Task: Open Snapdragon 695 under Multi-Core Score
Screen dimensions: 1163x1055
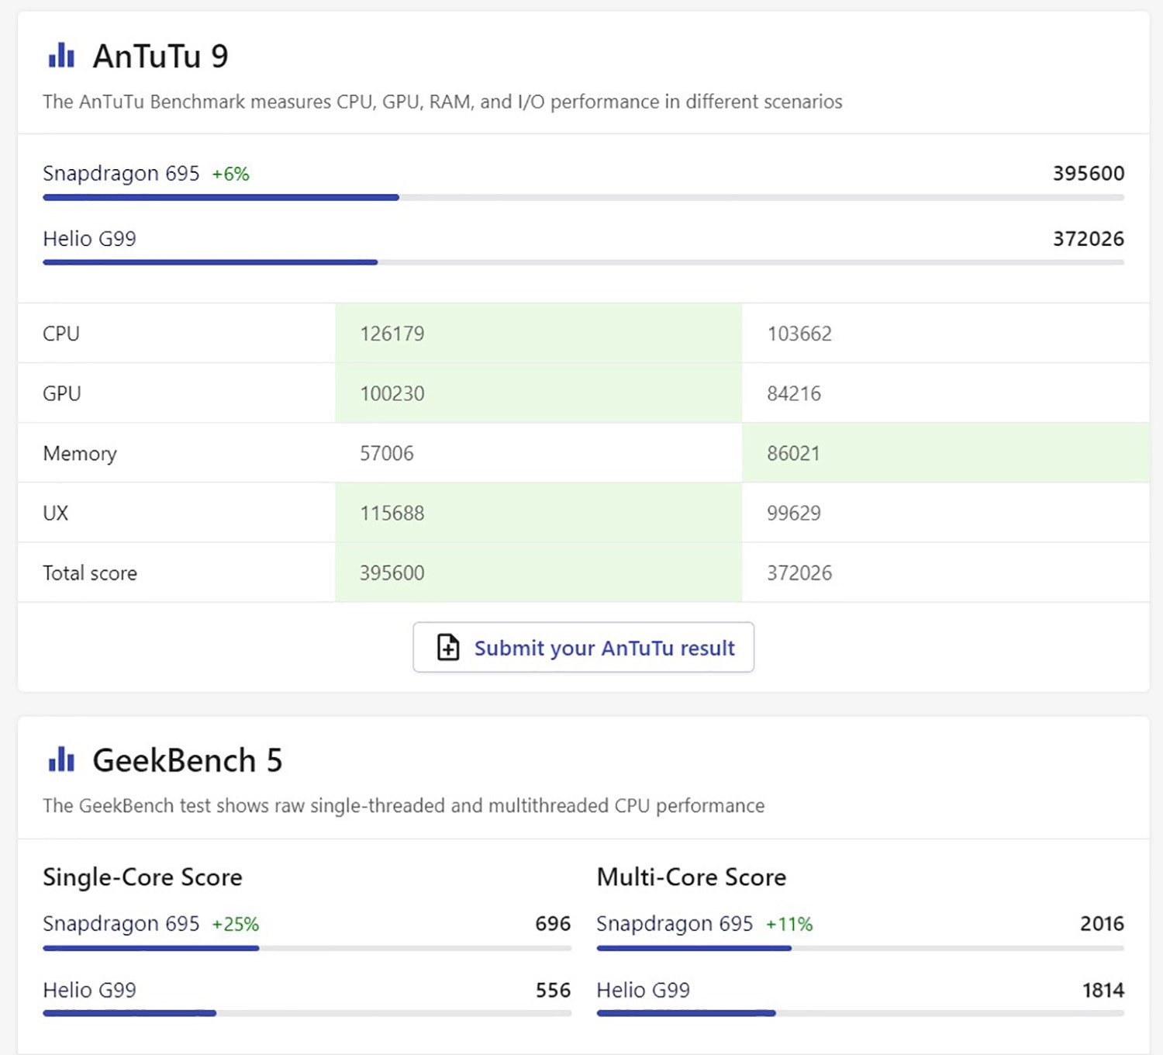Action: point(675,923)
